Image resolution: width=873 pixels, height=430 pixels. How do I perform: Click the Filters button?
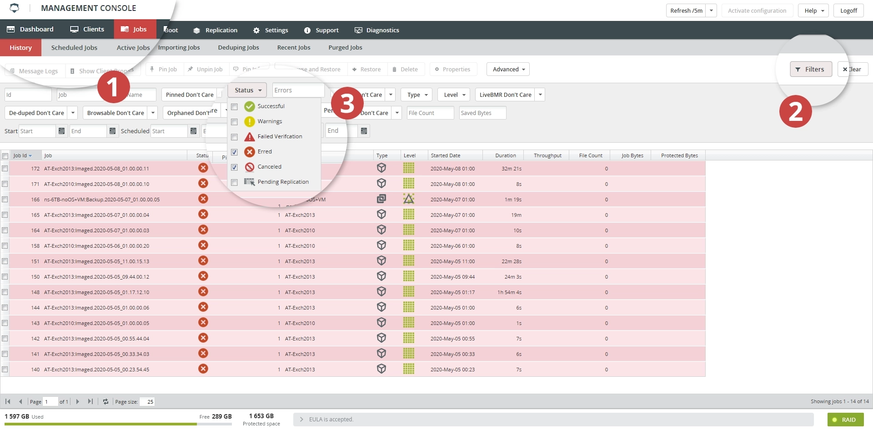(x=811, y=69)
